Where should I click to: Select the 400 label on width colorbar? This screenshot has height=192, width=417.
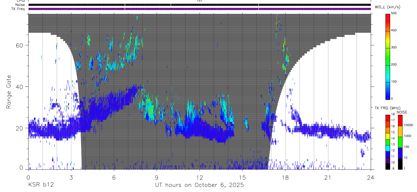(x=394, y=30)
